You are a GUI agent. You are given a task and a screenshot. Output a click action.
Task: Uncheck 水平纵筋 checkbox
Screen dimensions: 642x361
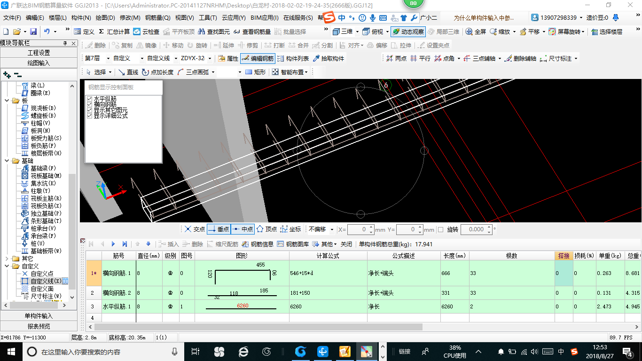point(89,99)
